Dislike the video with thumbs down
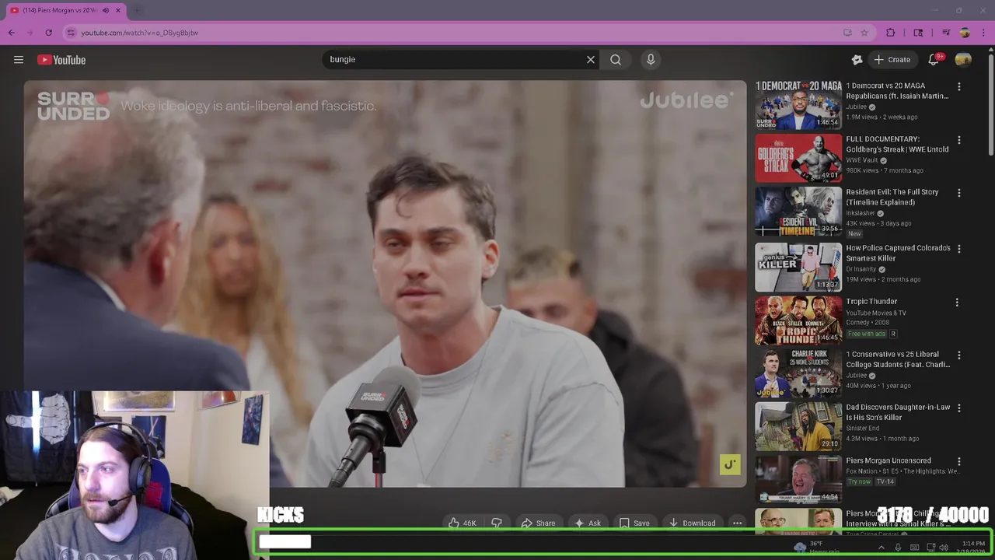995x560 pixels. (497, 523)
